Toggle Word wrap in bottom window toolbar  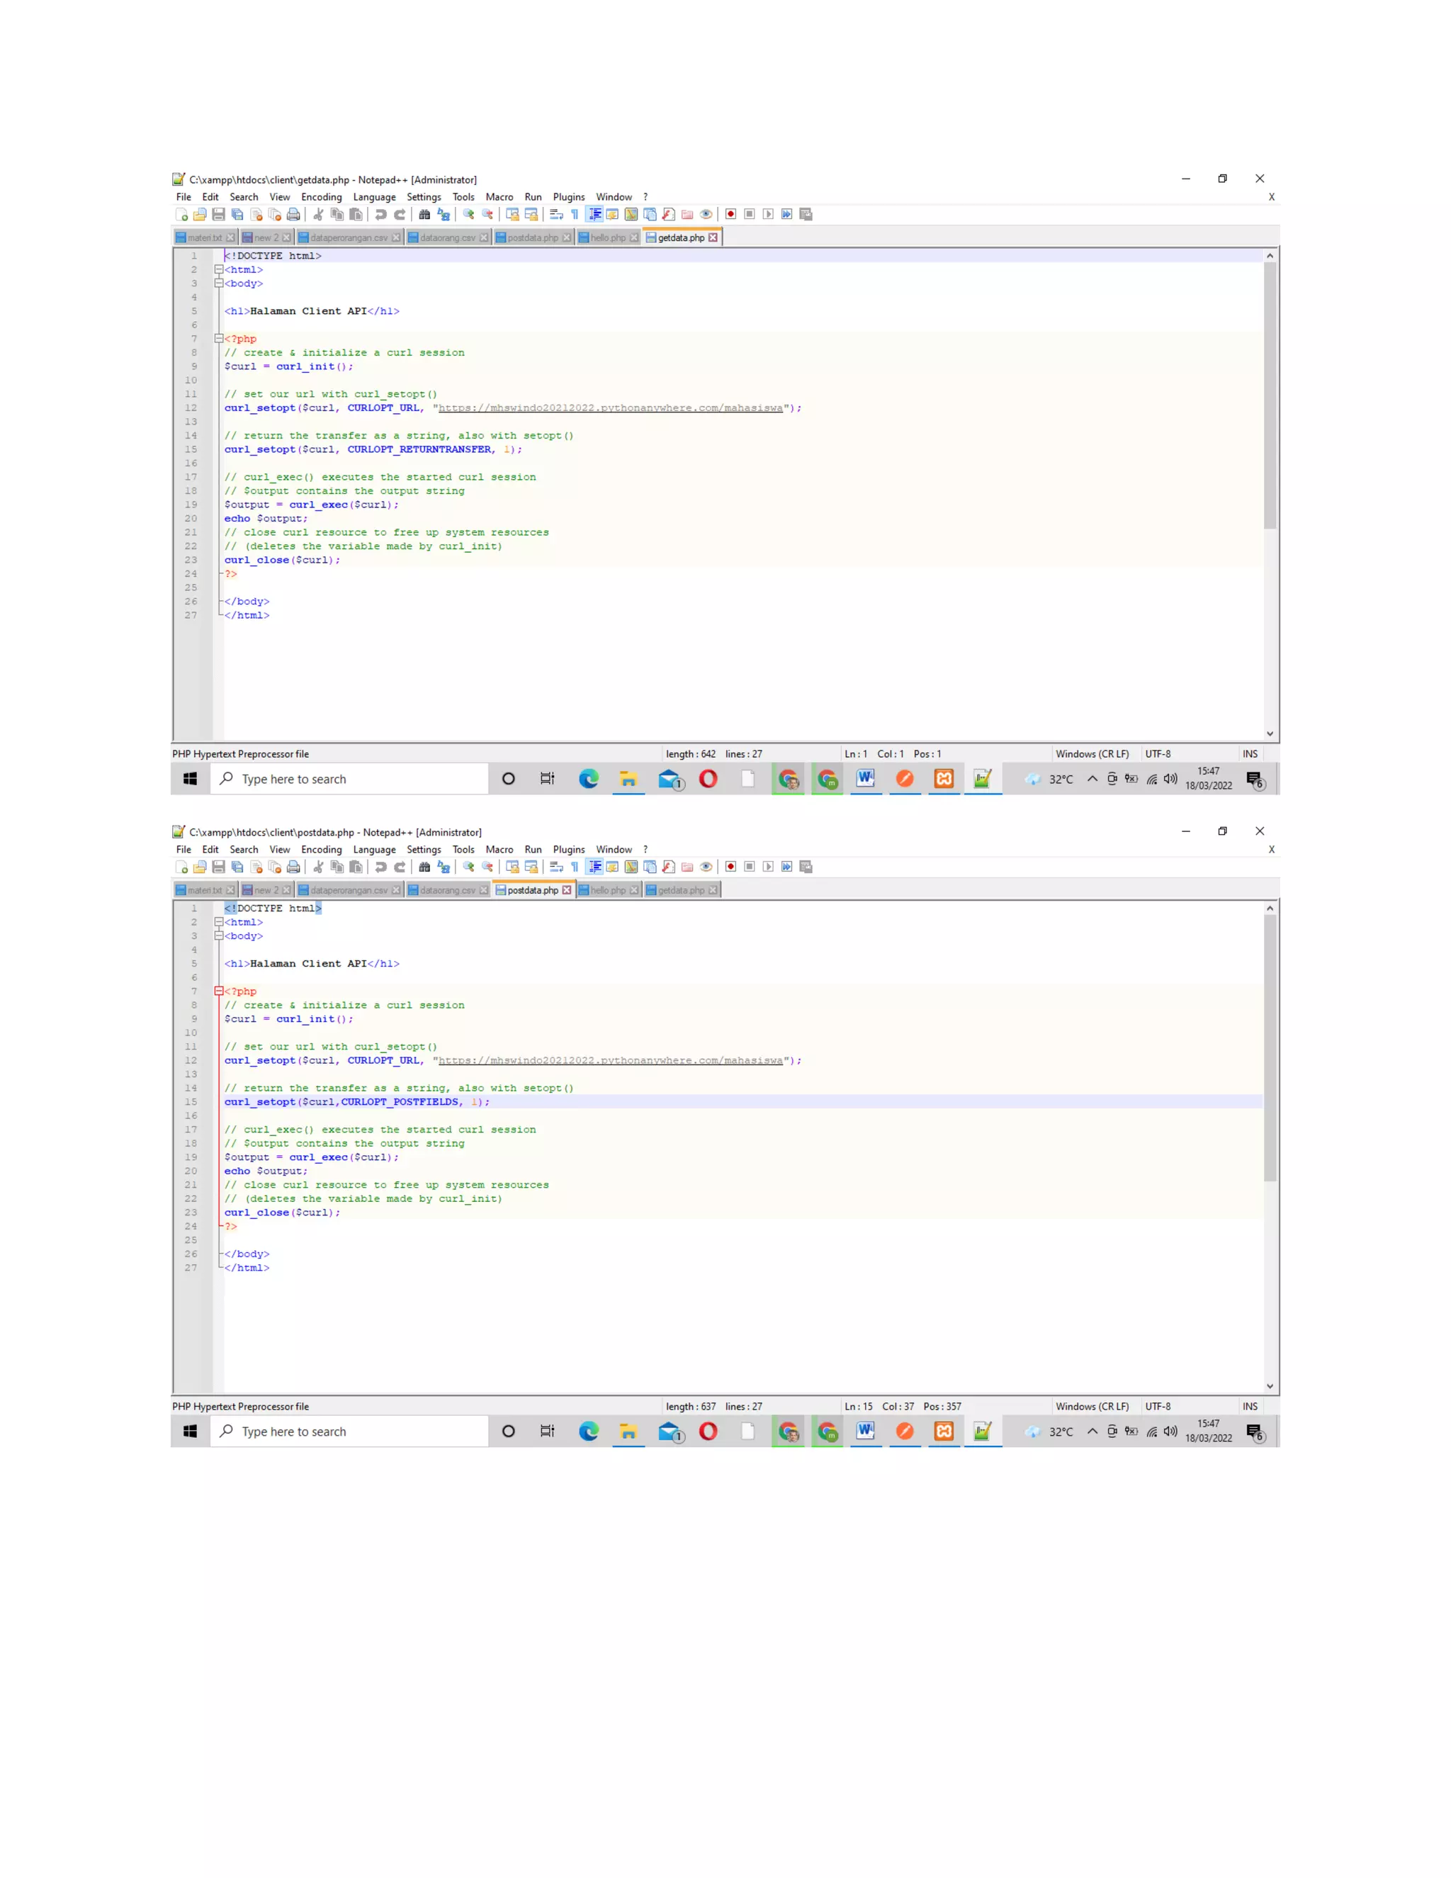(x=556, y=867)
